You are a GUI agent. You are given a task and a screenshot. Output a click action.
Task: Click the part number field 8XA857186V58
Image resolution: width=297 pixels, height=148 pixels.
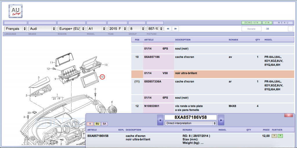(x=191, y=117)
